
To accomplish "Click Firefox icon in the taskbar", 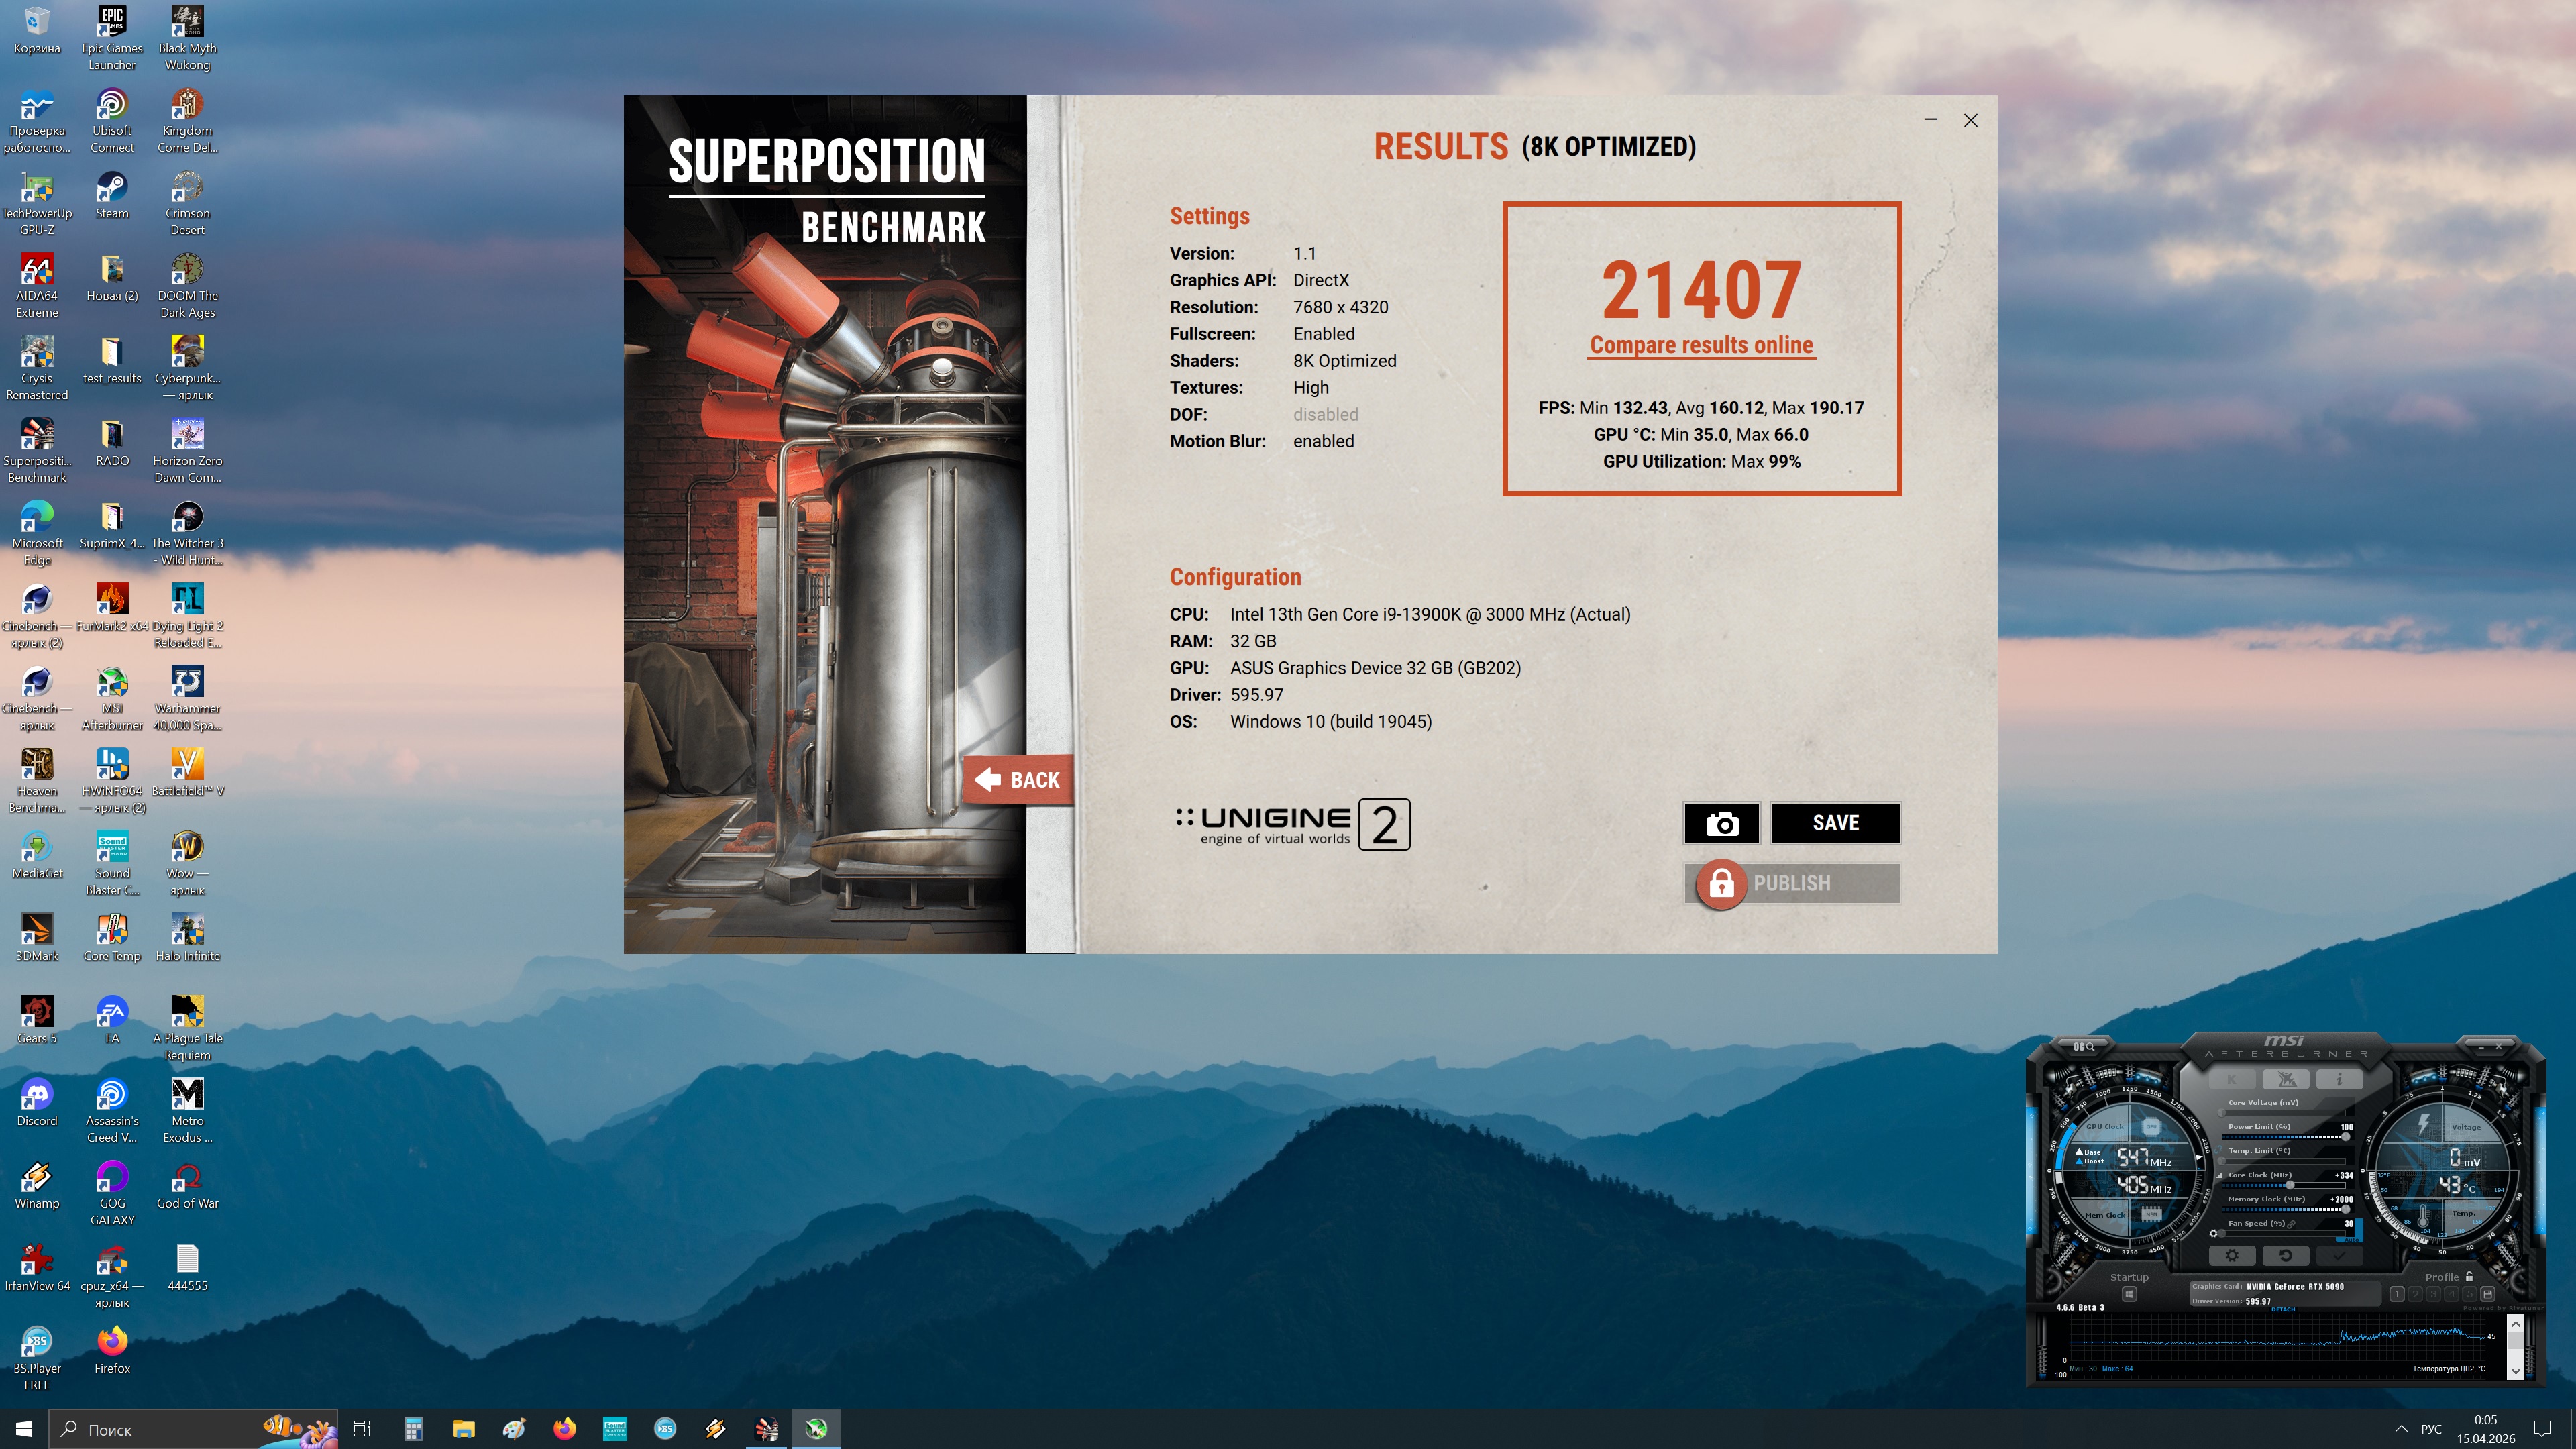I will [x=564, y=1428].
